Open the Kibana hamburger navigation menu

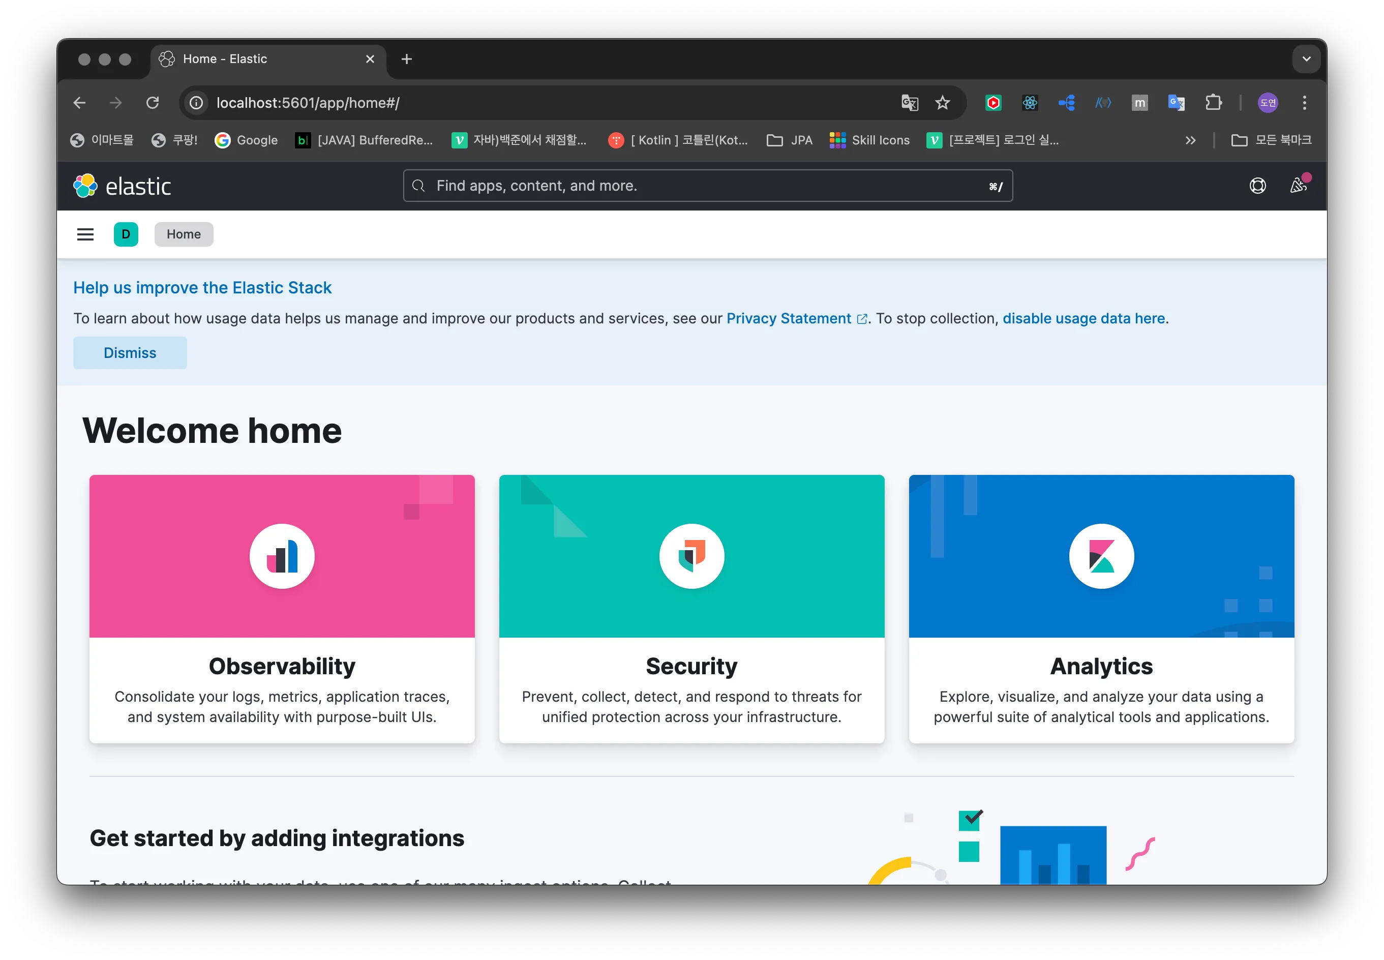(85, 234)
